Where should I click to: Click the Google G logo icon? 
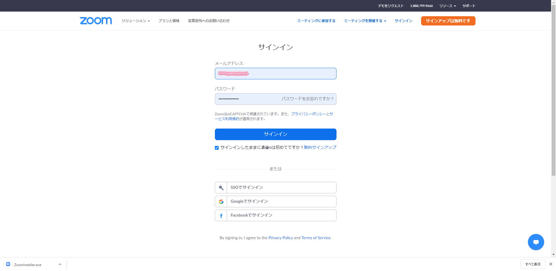pyautogui.click(x=221, y=202)
